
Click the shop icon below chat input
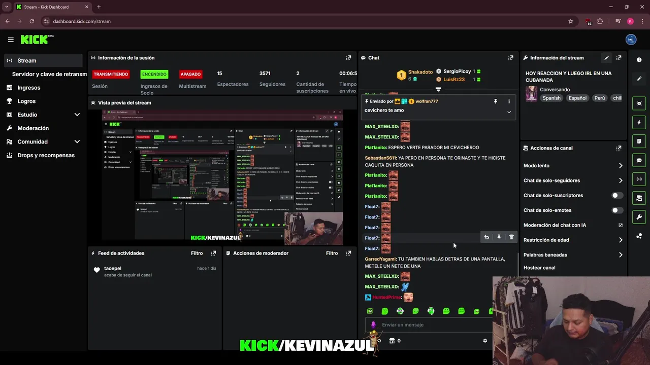click(392, 341)
